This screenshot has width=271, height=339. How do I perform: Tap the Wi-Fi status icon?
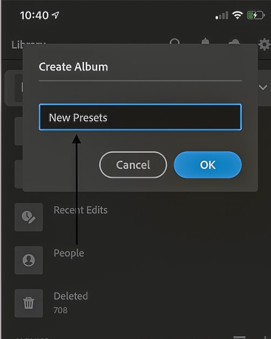click(238, 15)
